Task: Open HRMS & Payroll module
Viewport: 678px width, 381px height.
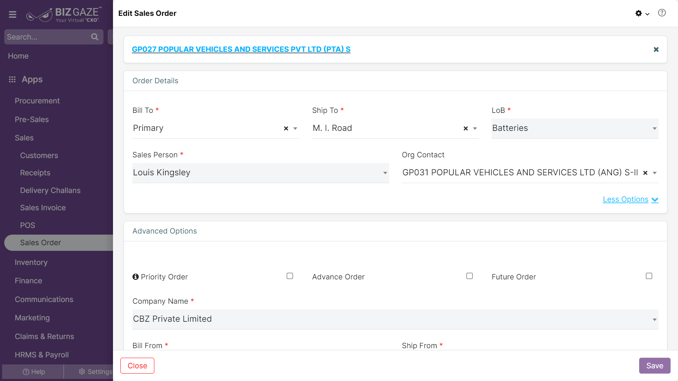Action: coord(42,355)
